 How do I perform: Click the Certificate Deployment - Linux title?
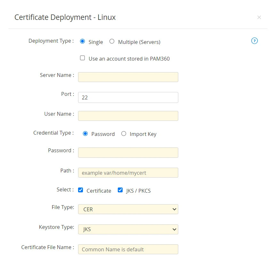coord(65,17)
